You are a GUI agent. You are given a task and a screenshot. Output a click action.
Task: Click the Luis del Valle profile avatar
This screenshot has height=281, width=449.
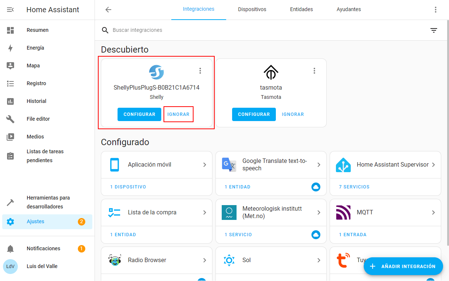pos(10,266)
